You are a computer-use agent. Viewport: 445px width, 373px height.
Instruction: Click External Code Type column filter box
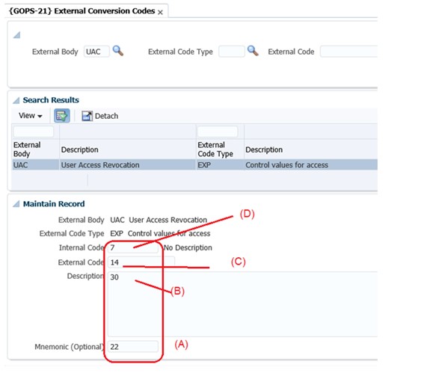point(218,132)
